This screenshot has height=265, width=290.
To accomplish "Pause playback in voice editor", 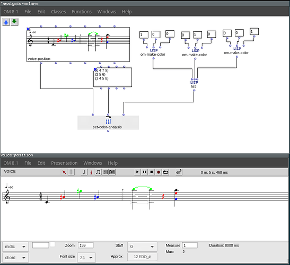I will coord(144,172).
